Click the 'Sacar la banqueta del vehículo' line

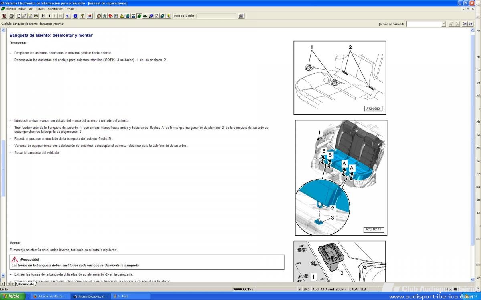coord(37,153)
